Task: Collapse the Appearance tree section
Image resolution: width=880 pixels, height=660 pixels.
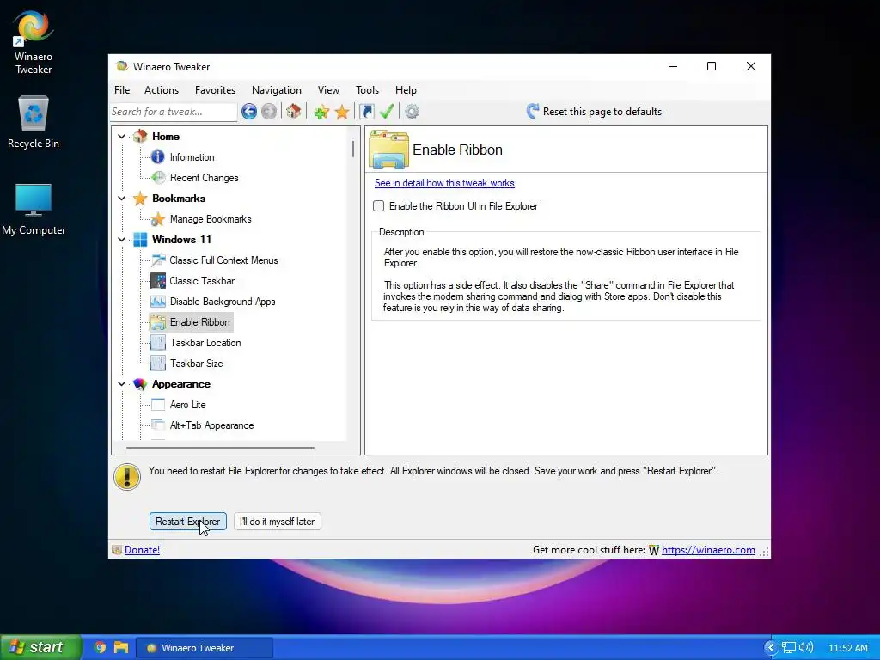Action: (121, 384)
